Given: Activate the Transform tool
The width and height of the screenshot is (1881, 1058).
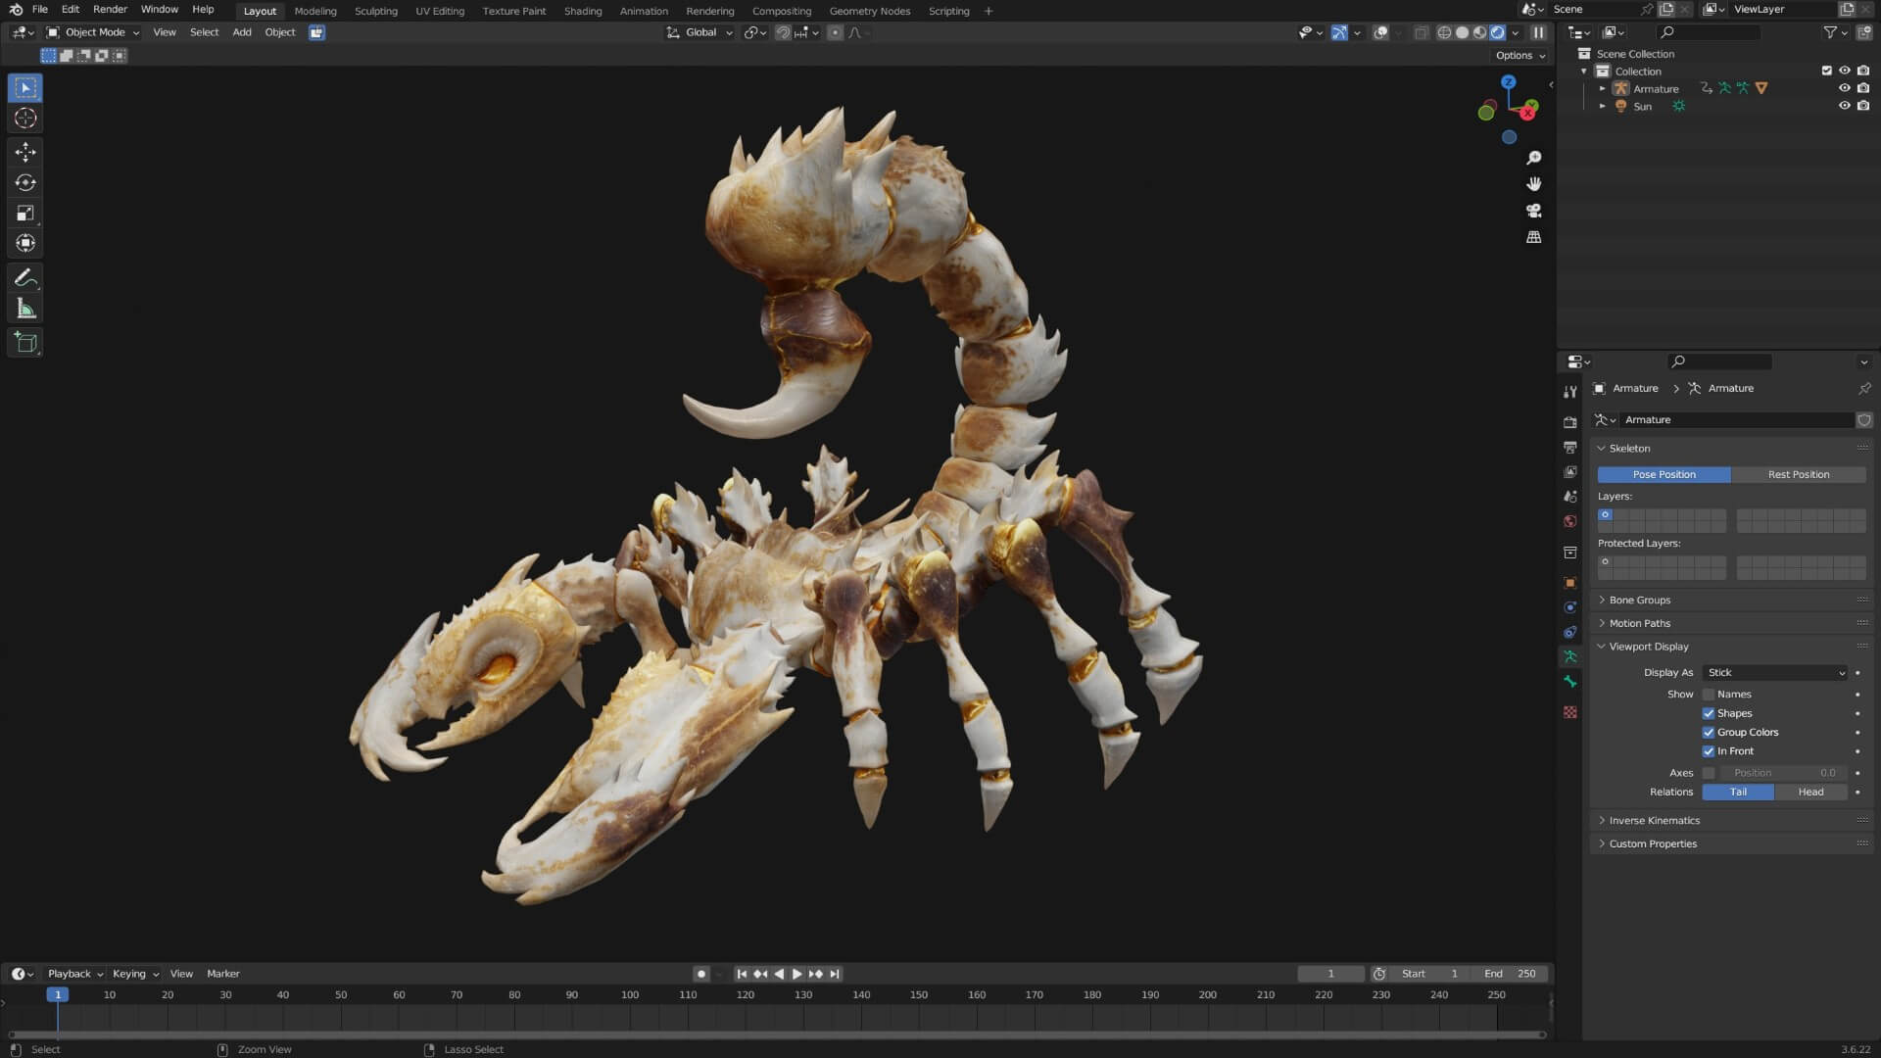Looking at the screenshot, I should tap(25, 243).
